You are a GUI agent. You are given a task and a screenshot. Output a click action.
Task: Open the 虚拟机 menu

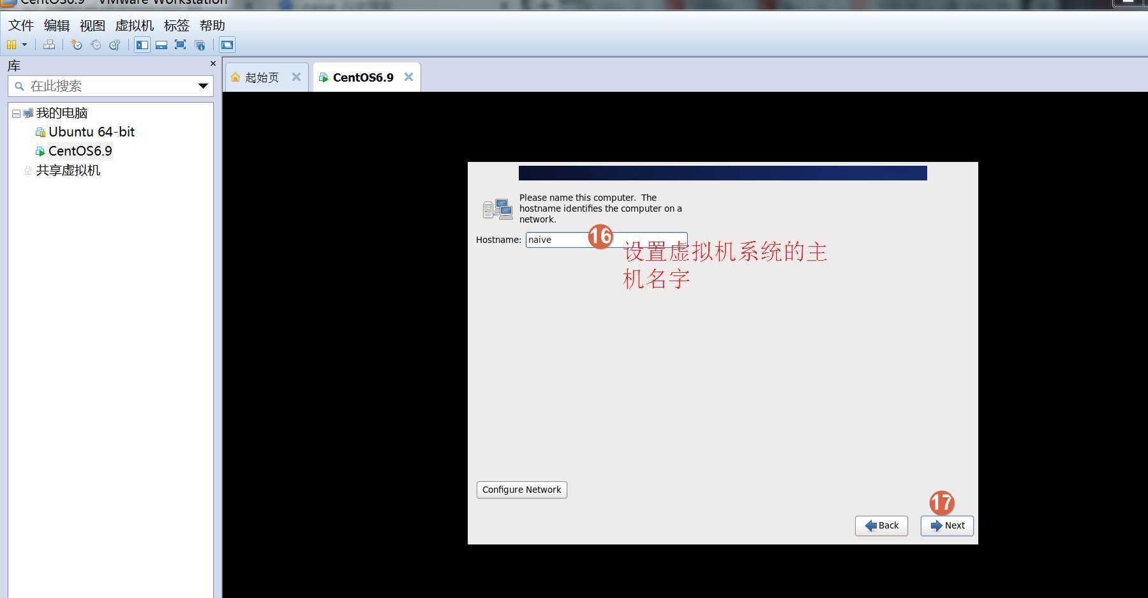[135, 26]
